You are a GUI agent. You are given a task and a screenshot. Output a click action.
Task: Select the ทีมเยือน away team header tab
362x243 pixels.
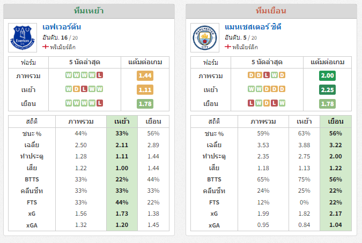tap(271, 11)
